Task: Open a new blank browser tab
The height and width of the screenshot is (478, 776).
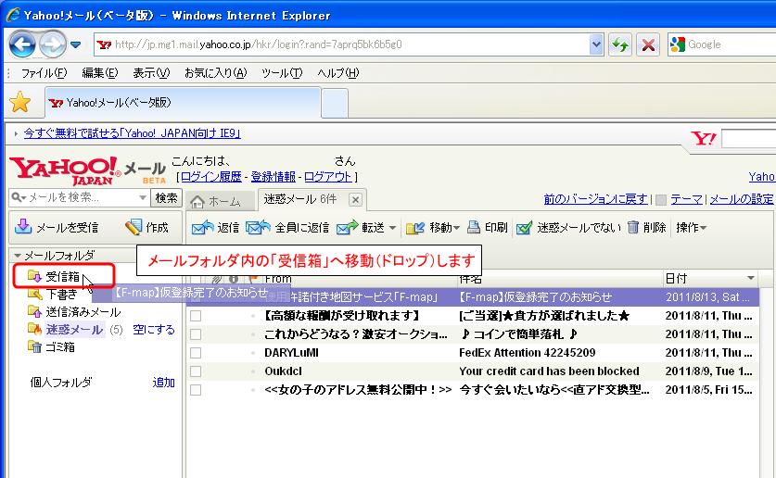Action: [335, 104]
